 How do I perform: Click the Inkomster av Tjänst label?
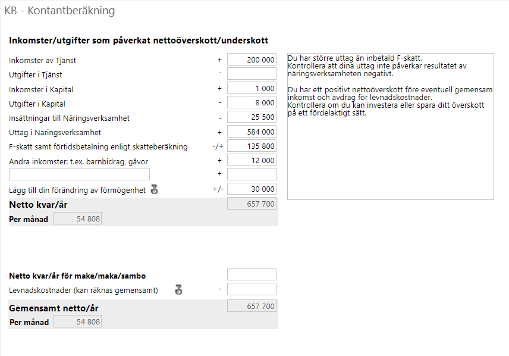[x=43, y=61]
